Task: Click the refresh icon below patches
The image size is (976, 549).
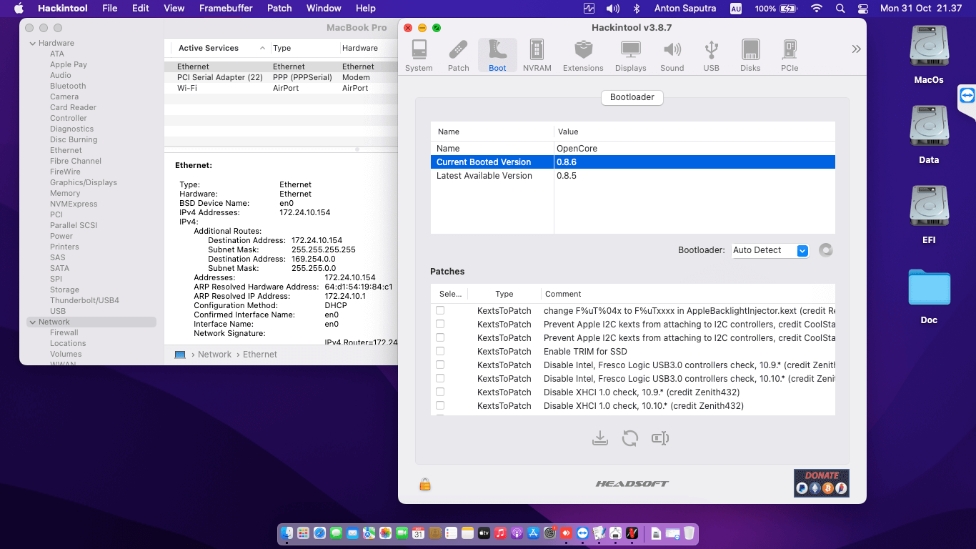Action: pos(629,438)
